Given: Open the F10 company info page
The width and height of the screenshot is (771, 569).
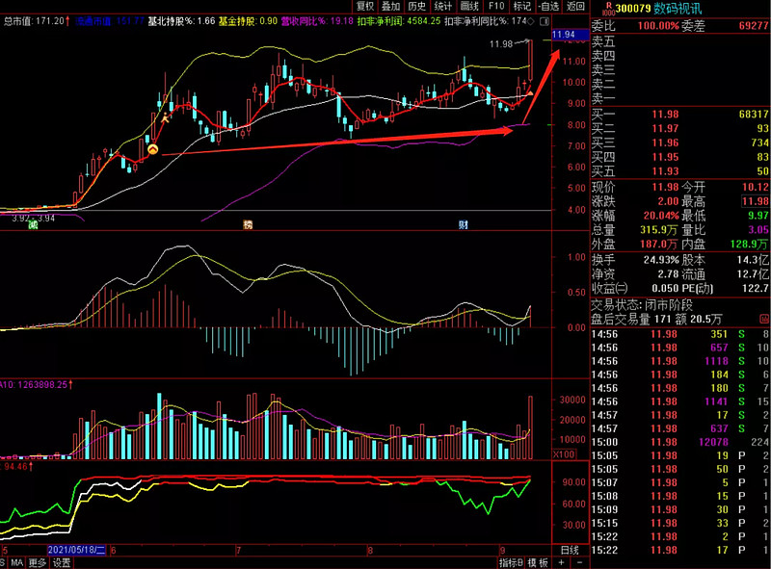Looking at the screenshot, I should tap(496, 7).
